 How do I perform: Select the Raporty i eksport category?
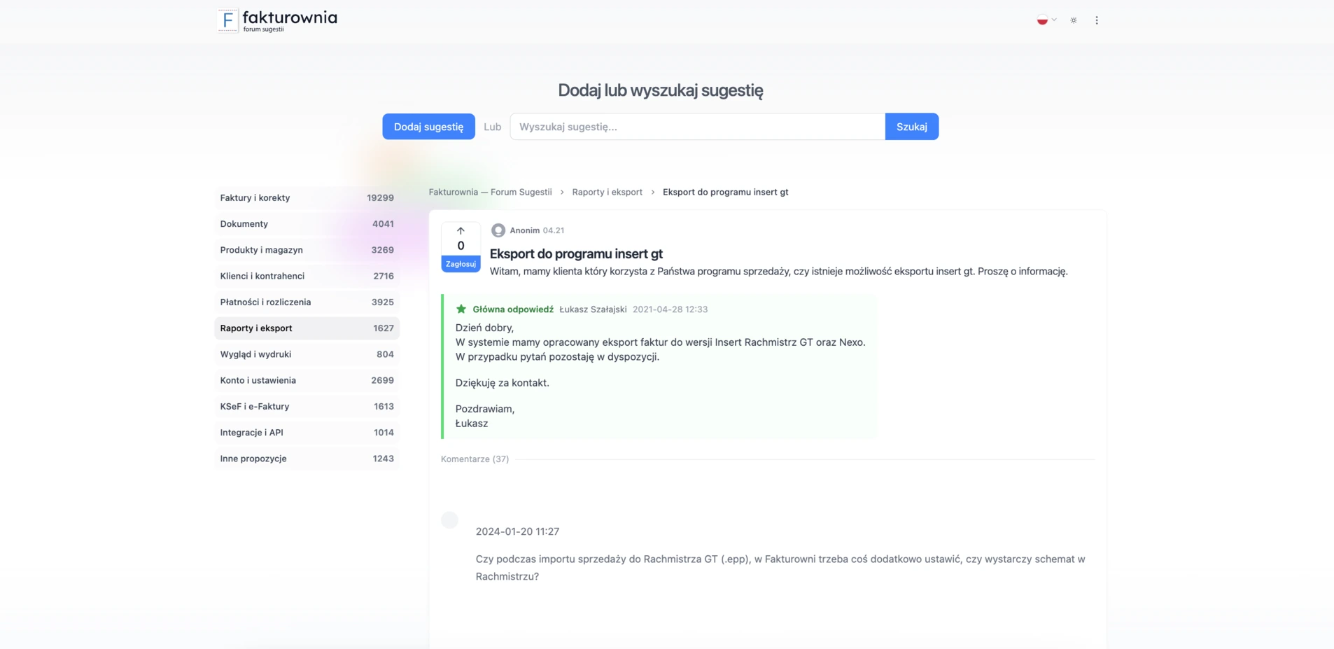click(x=307, y=328)
